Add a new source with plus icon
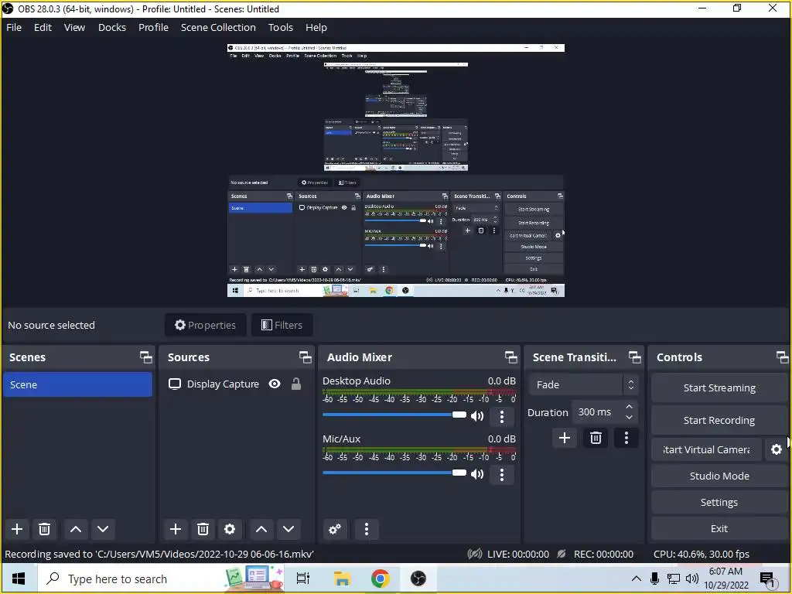Screen dimensions: 792x594 coord(176,529)
